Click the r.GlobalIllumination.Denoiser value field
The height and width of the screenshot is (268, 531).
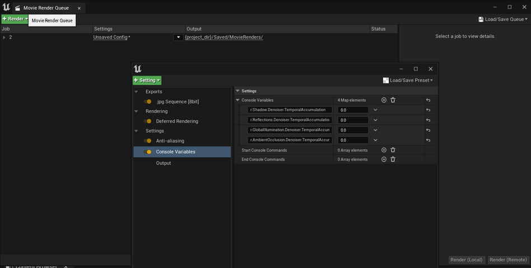click(x=353, y=130)
